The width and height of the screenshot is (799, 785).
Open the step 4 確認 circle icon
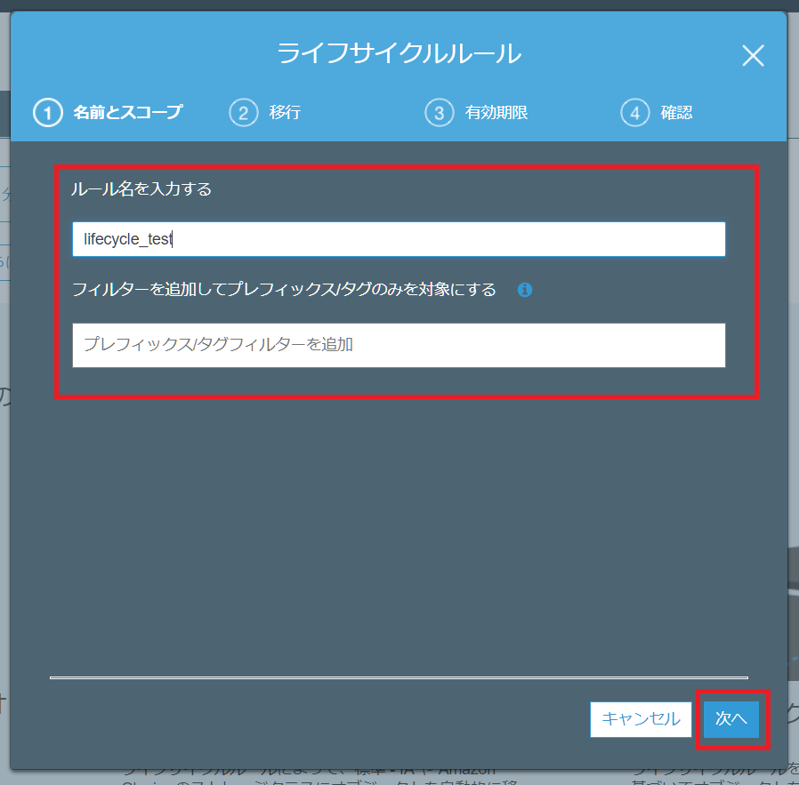click(x=635, y=113)
